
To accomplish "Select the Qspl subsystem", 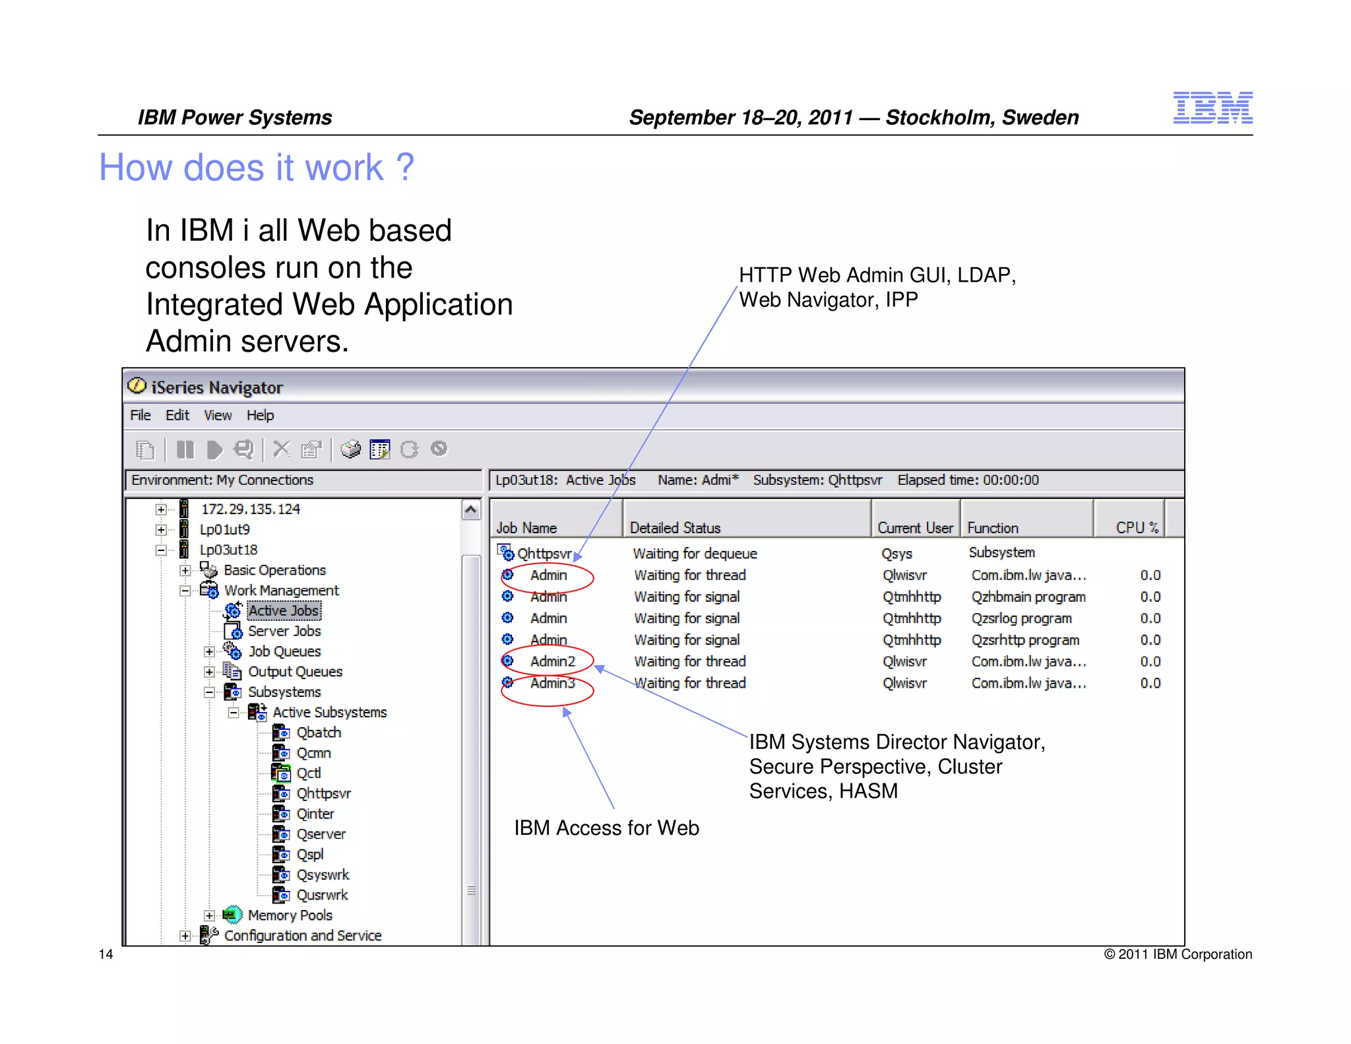I will (310, 854).
